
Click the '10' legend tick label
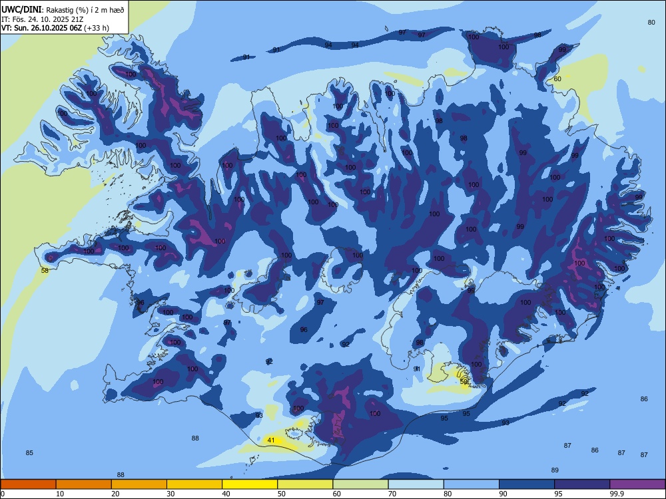[x=60, y=494]
